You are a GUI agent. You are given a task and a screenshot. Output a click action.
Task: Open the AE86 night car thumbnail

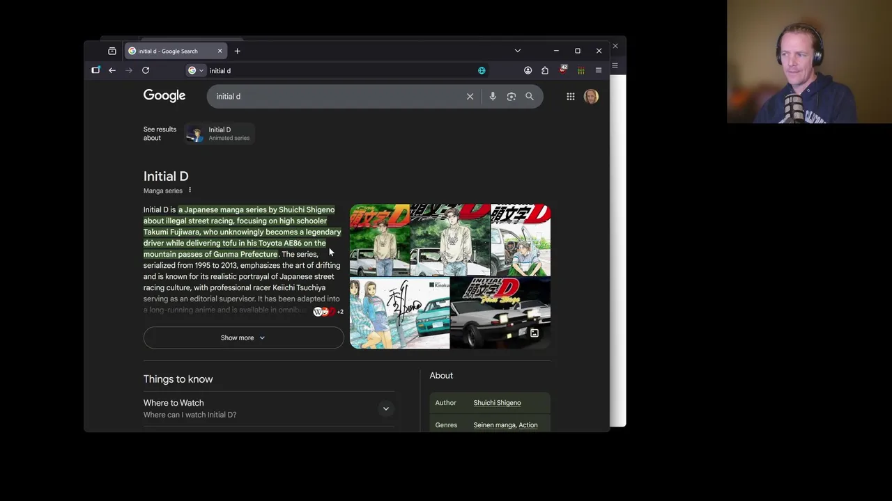click(x=500, y=312)
